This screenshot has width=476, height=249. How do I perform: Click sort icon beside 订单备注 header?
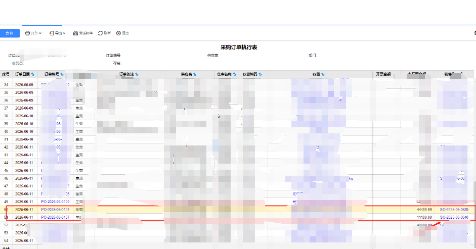(137, 74)
